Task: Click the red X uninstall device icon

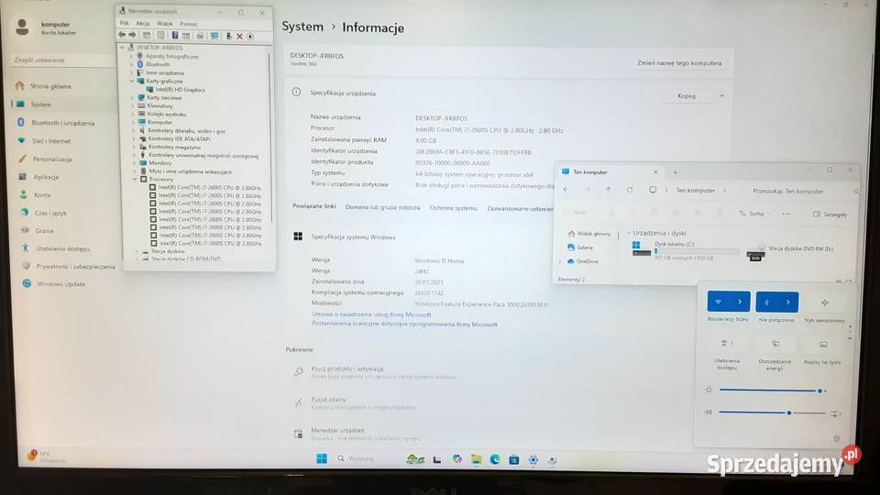Action: [x=239, y=36]
